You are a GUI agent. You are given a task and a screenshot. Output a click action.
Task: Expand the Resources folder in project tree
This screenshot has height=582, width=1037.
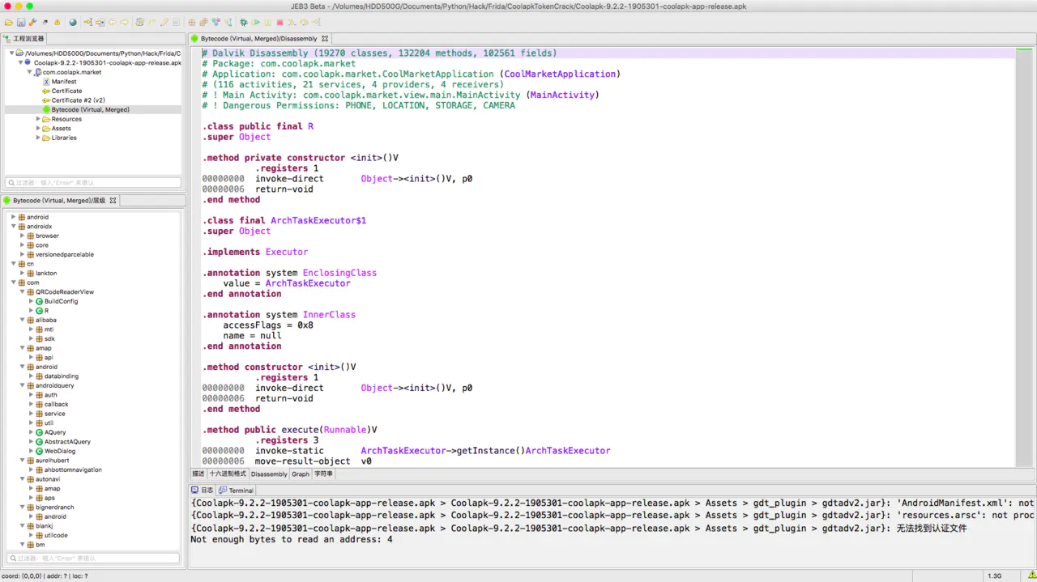click(38, 119)
